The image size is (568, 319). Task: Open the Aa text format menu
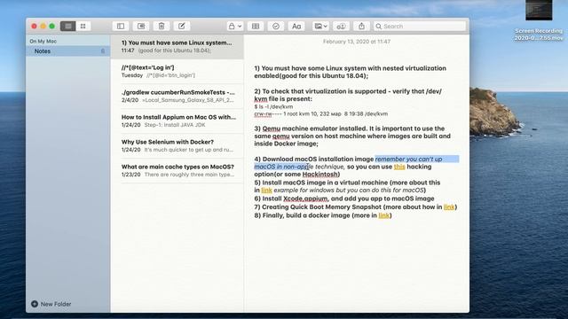[296, 26]
